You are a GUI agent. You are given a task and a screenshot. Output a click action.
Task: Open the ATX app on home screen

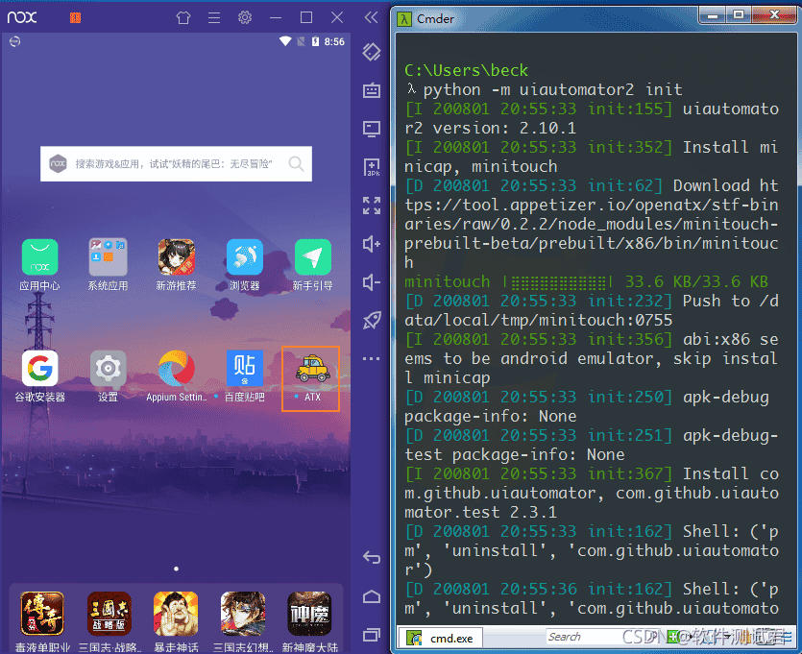click(x=311, y=370)
